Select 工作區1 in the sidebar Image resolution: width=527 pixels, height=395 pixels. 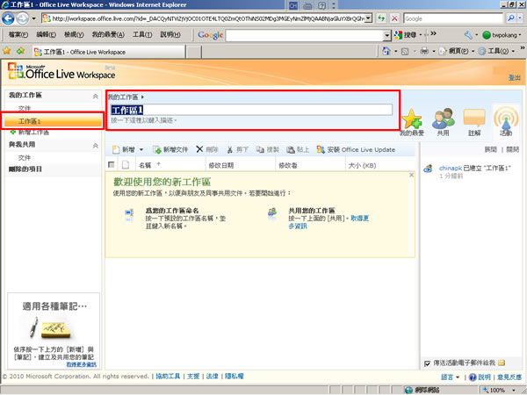(x=53, y=121)
